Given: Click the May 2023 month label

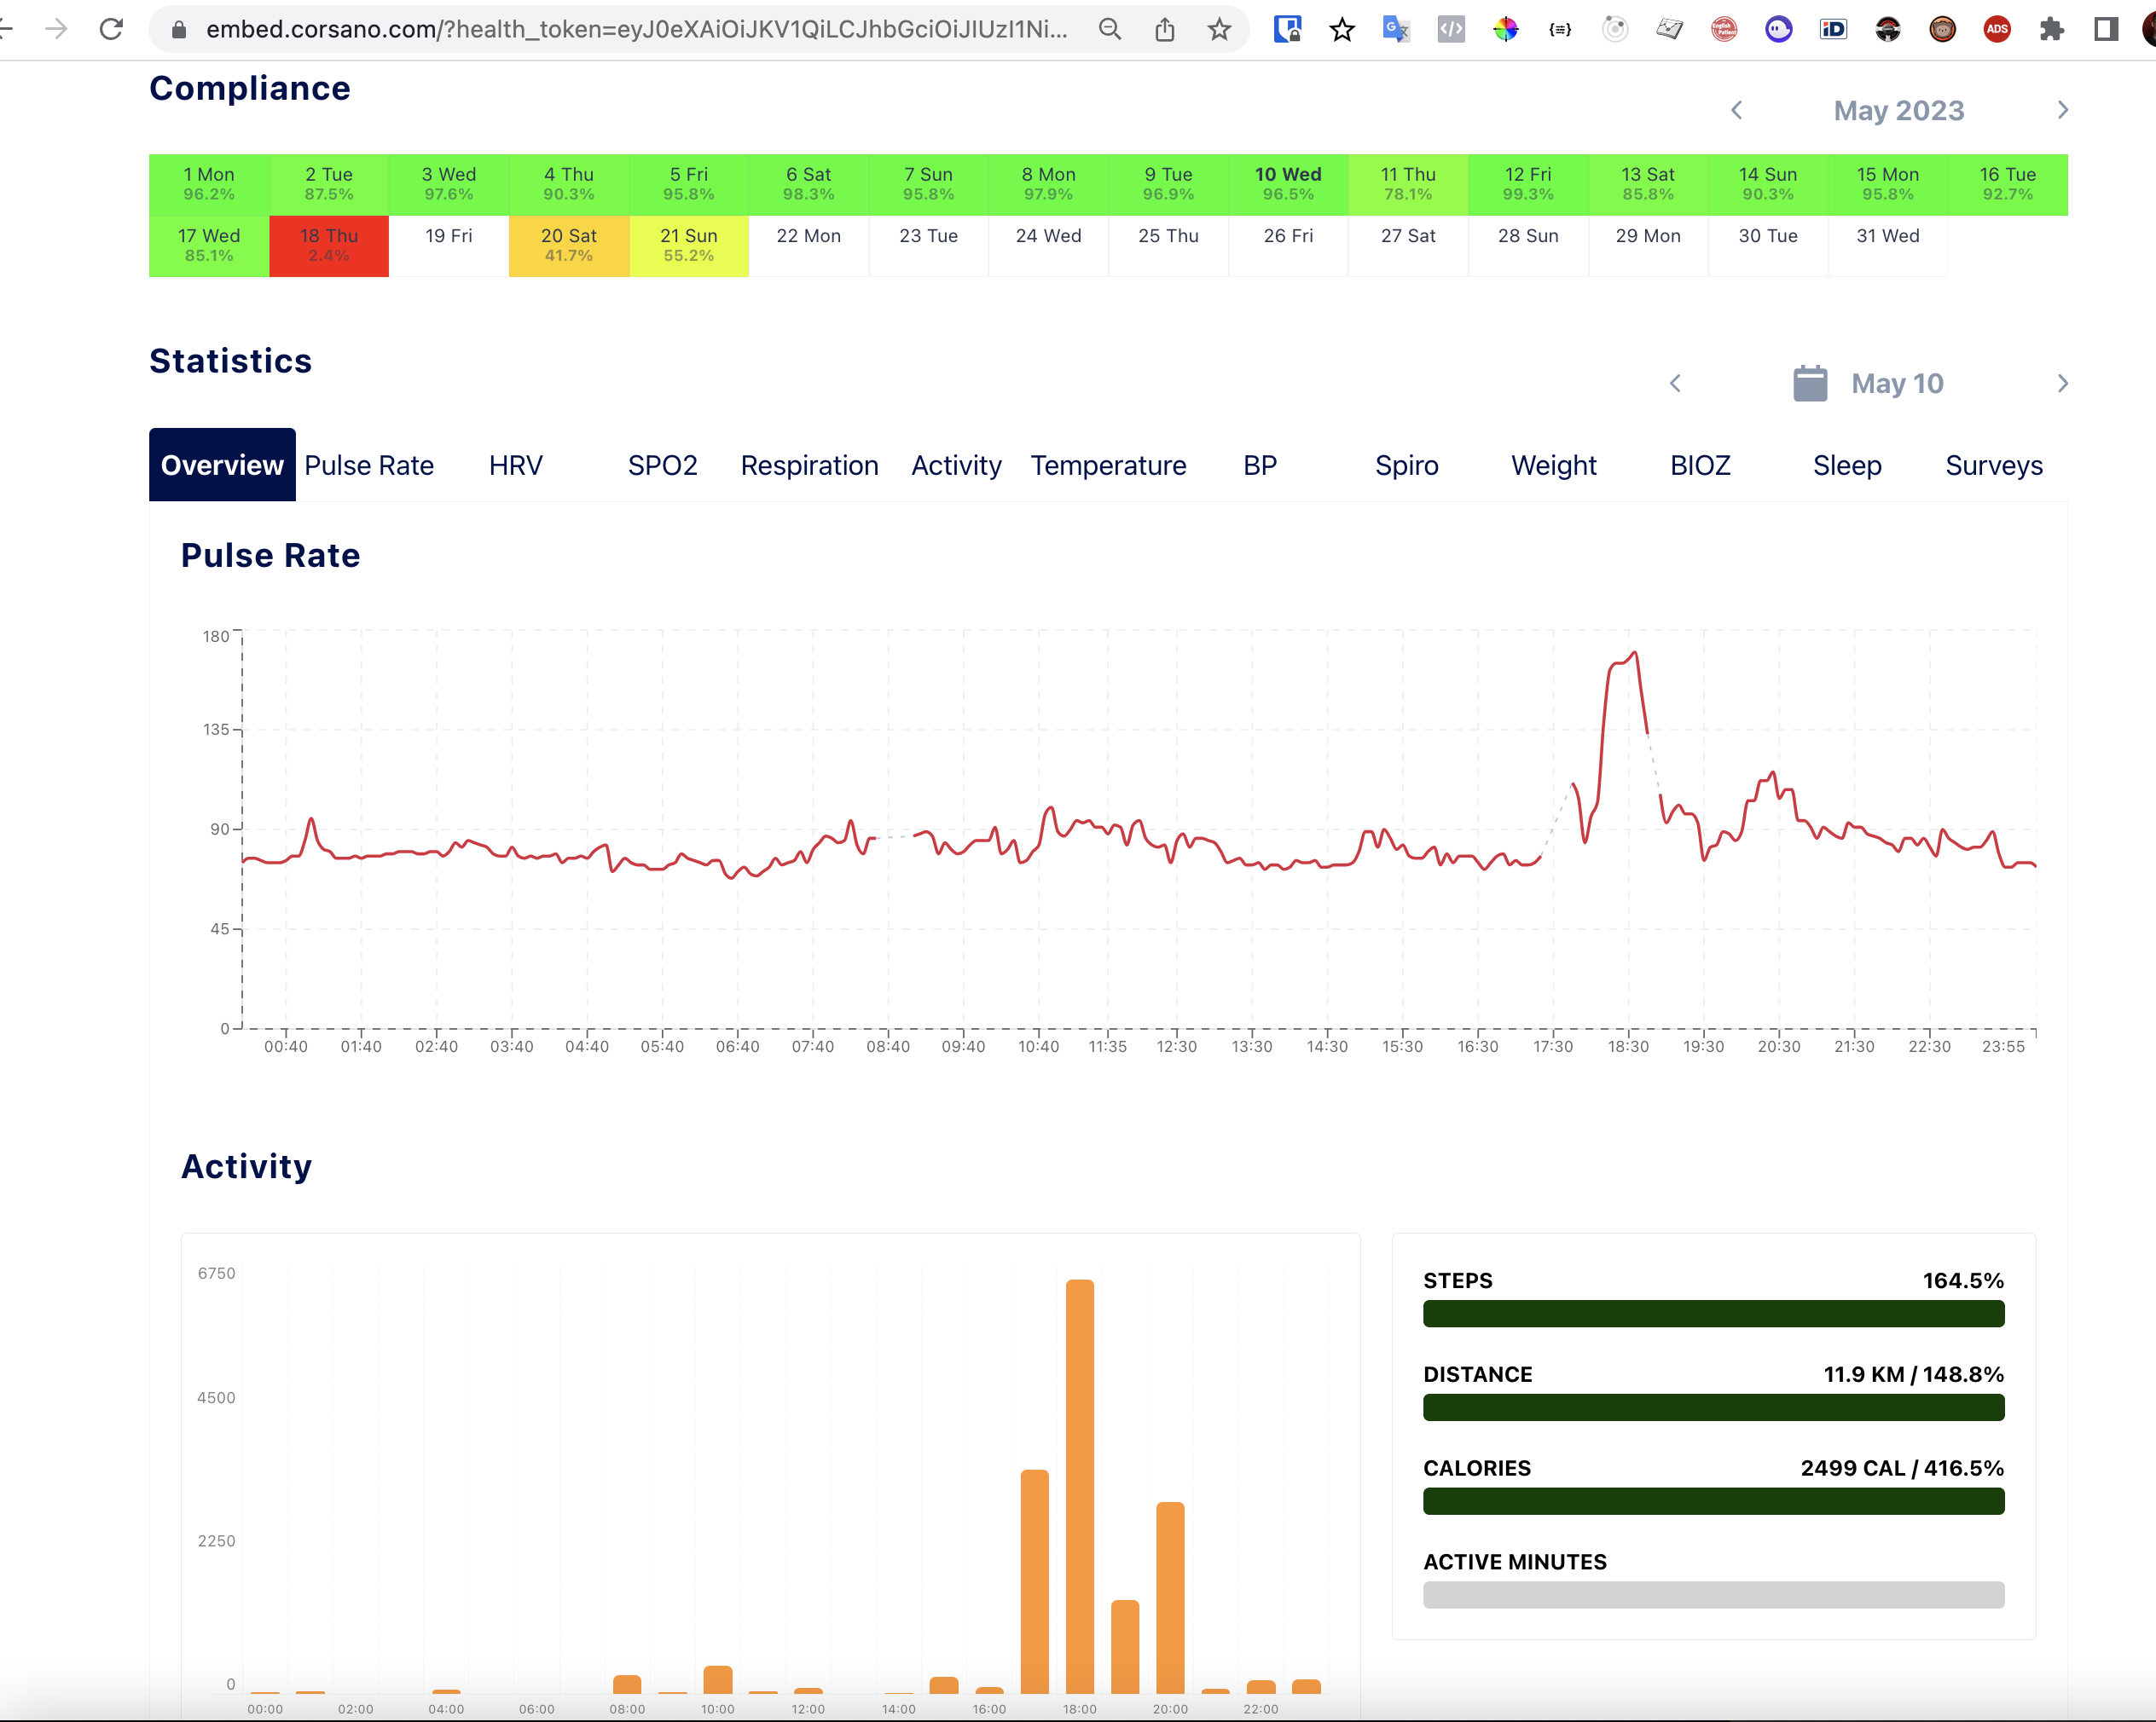Looking at the screenshot, I should (1899, 110).
